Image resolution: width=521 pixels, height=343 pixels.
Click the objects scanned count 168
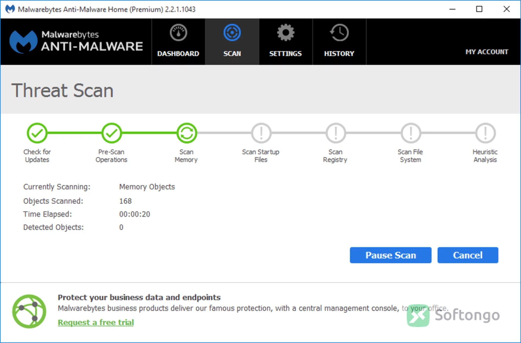[x=125, y=201]
